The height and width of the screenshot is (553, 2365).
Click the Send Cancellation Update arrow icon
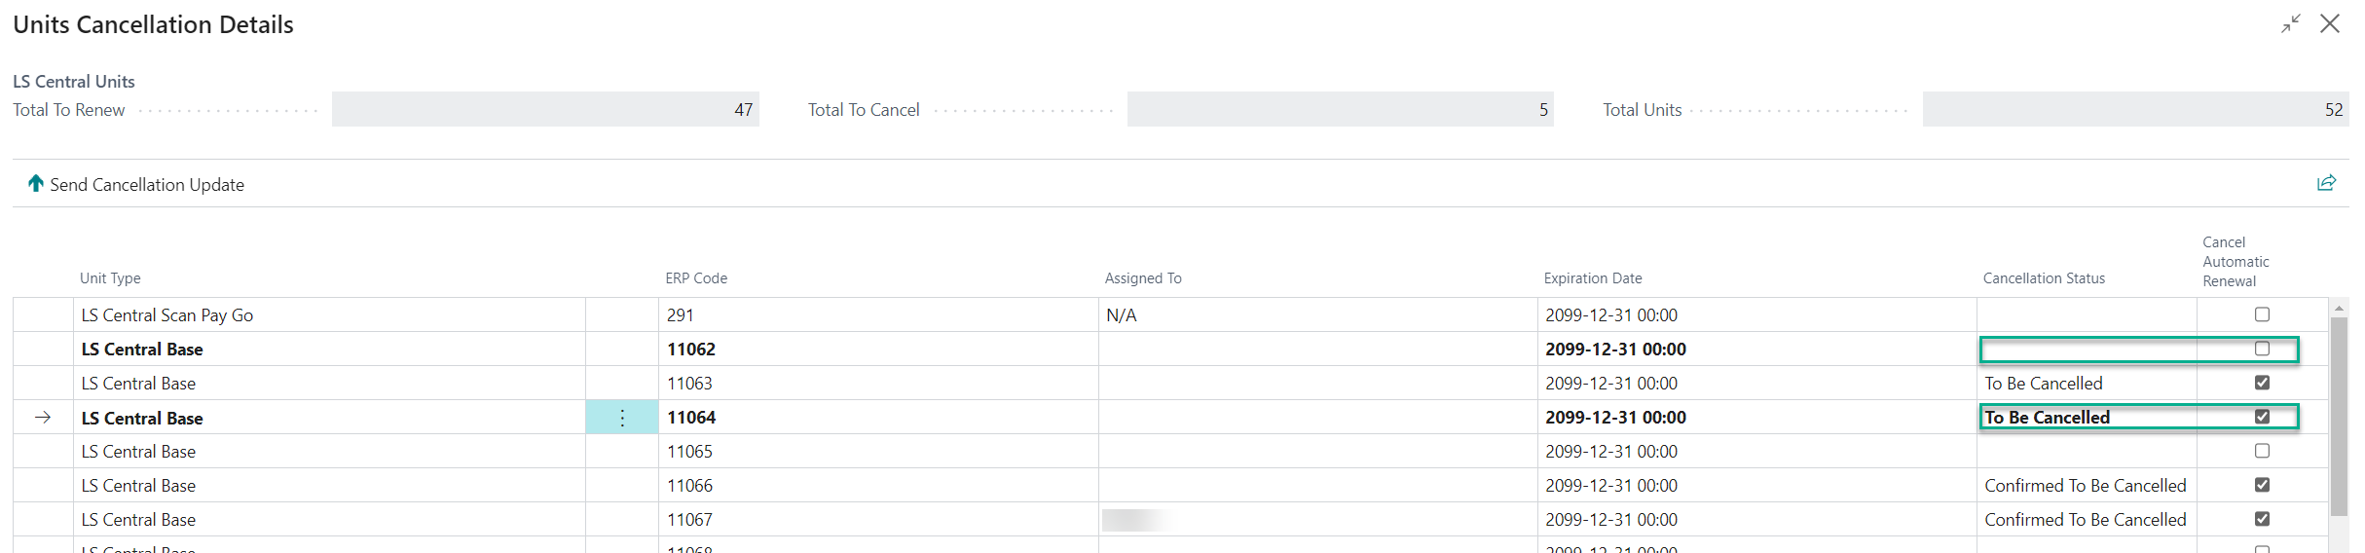tap(36, 183)
